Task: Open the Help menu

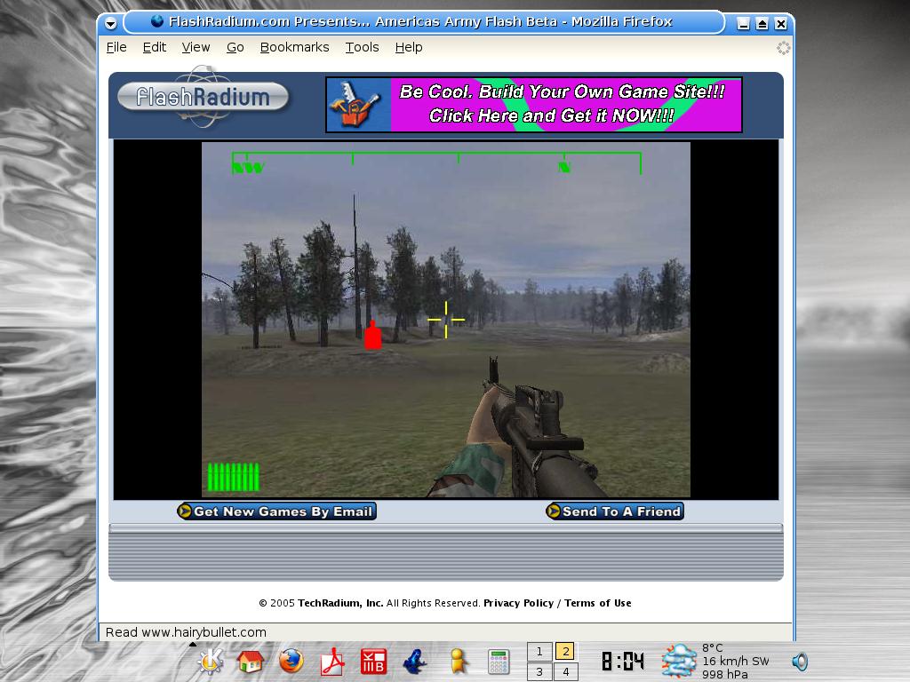Action: [x=409, y=47]
